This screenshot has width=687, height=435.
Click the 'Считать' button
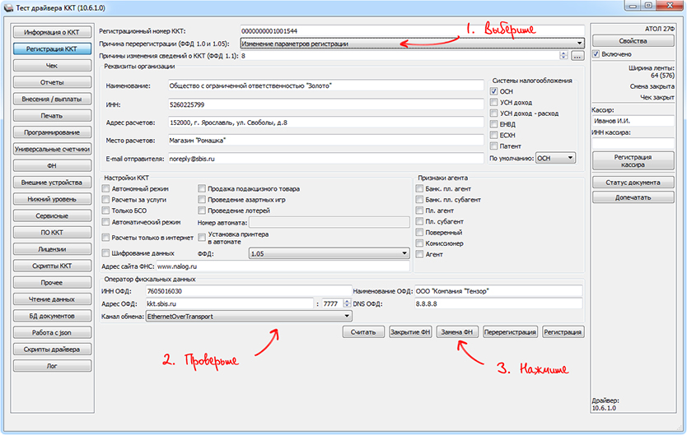363,332
